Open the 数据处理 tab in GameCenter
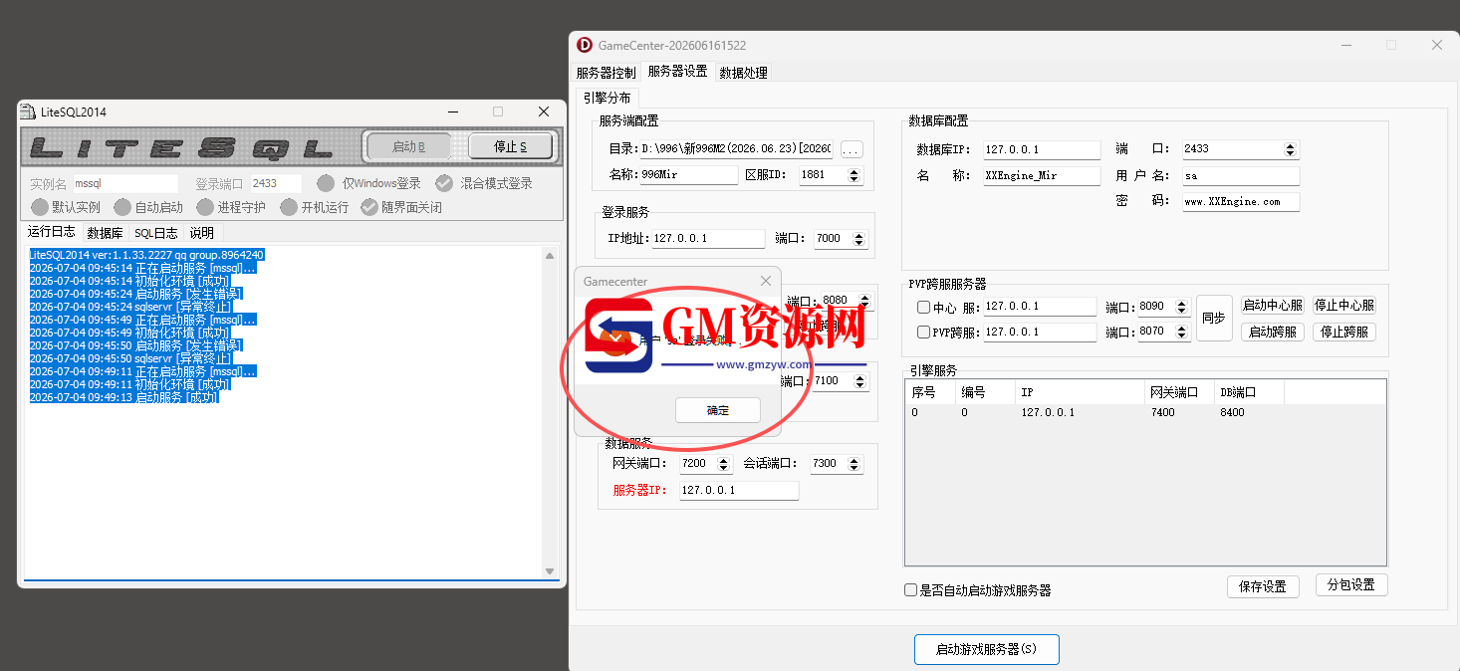Viewport: 1460px width, 671px height. pyautogui.click(x=744, y=73)
